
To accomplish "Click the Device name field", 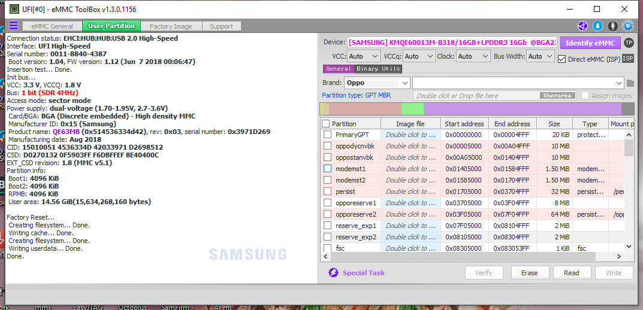I will [x=452, y=42].
